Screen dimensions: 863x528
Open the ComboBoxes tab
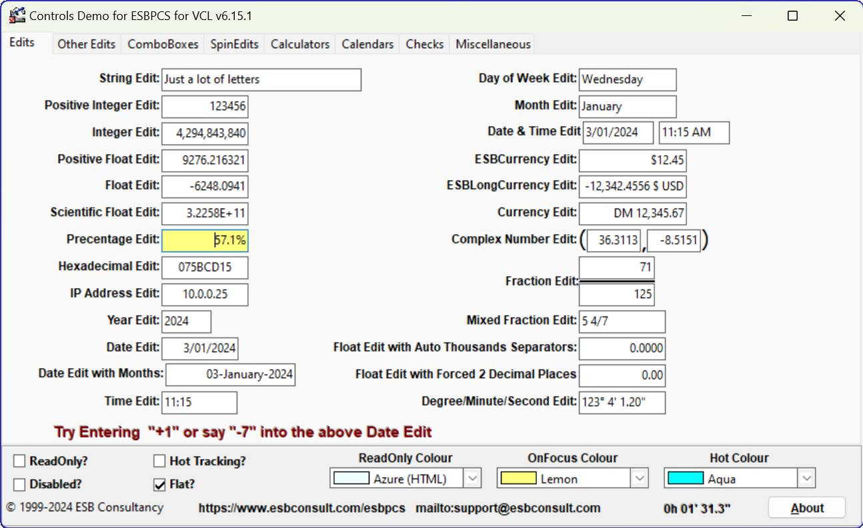point(163,44)
